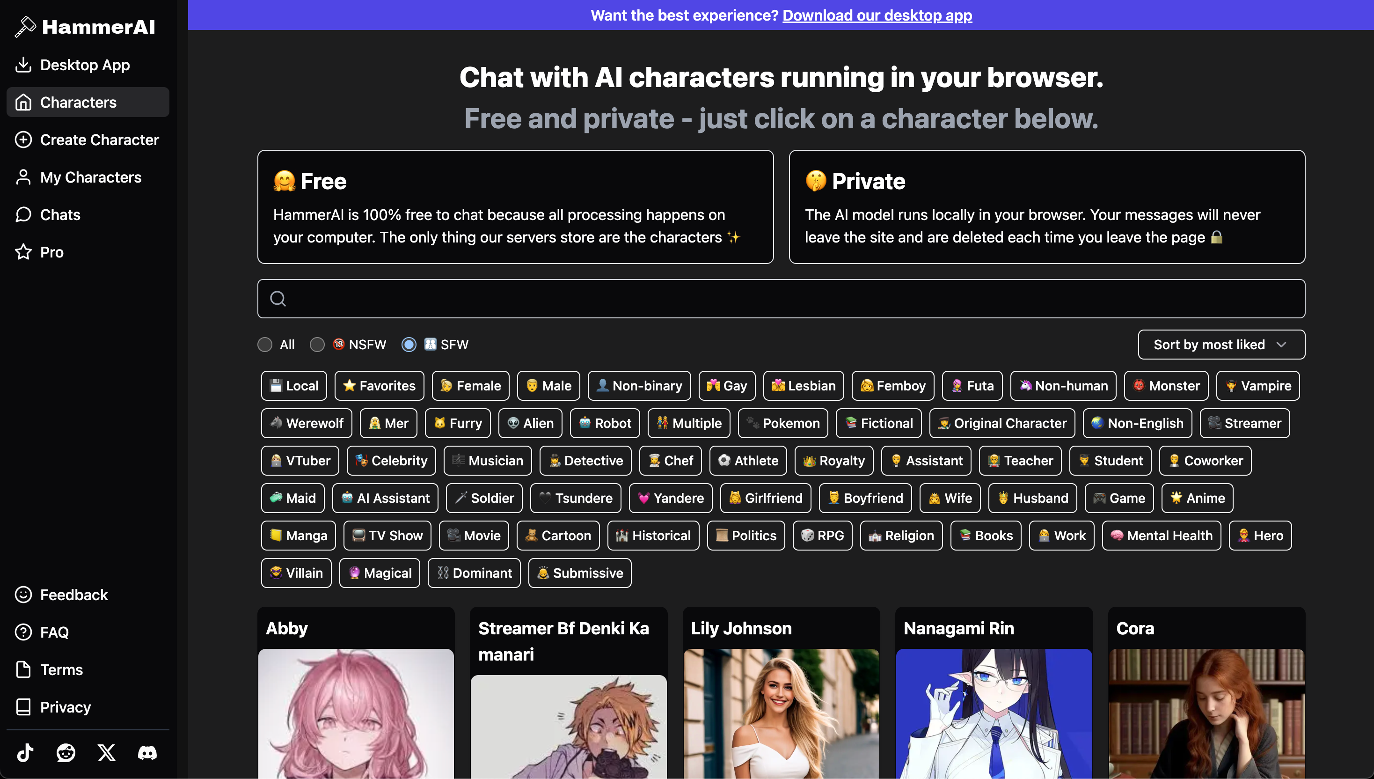Open the X (Twitter) social icon

(x=106, y=753)
